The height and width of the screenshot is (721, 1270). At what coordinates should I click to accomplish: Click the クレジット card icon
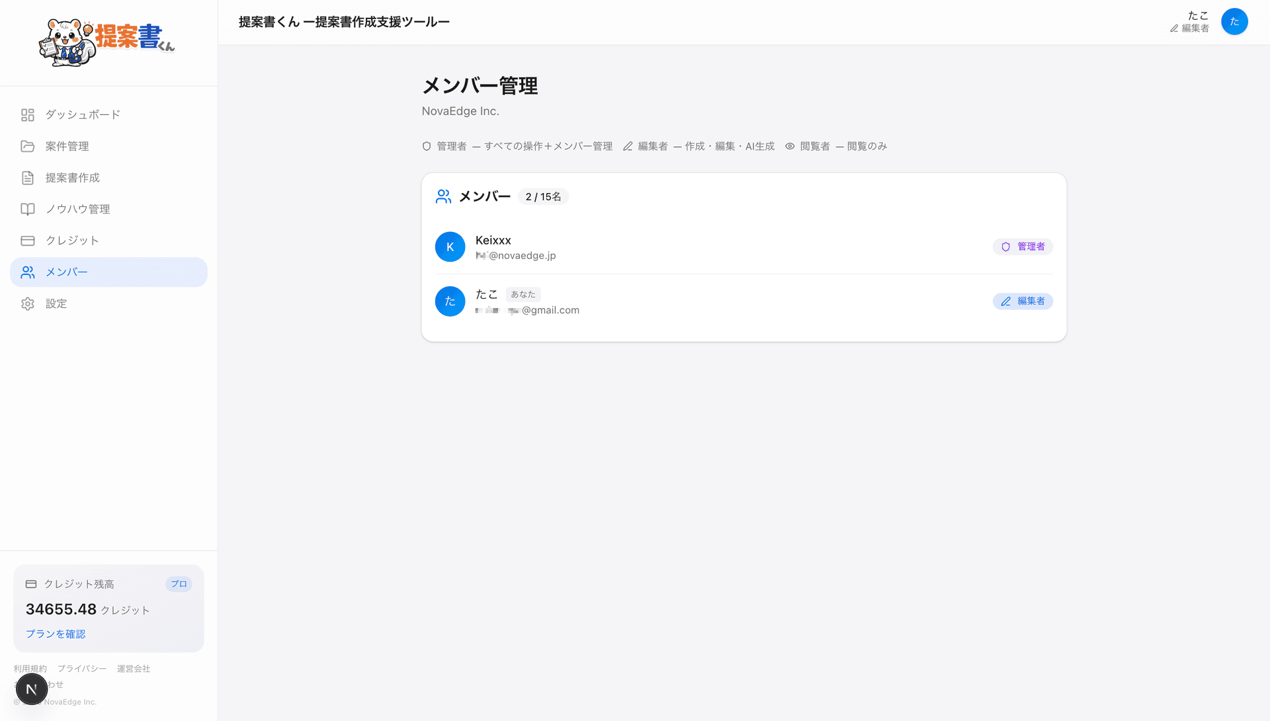[27, 241]
